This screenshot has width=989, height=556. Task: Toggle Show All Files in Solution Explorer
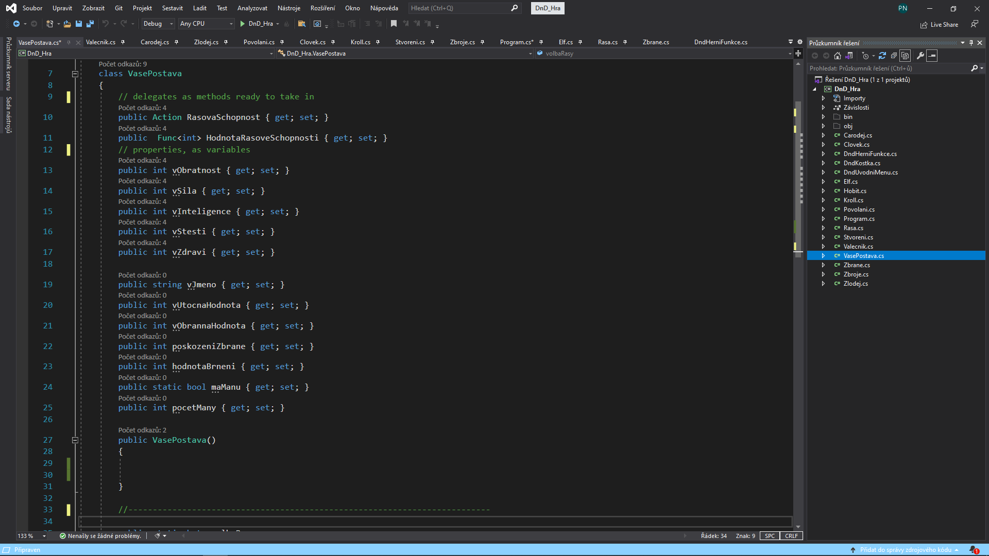pyautogui.click(x=905, y=56)
